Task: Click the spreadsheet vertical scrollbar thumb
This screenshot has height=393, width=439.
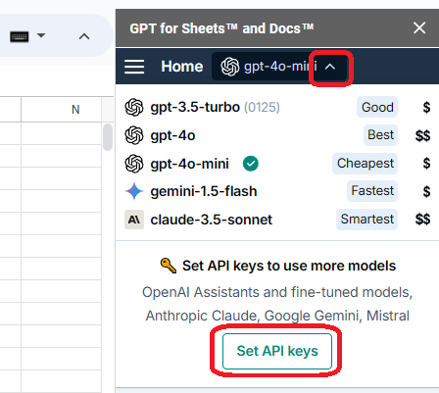Action: (108, 137)
